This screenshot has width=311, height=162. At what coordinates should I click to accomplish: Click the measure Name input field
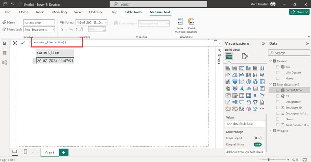point(39,22)
